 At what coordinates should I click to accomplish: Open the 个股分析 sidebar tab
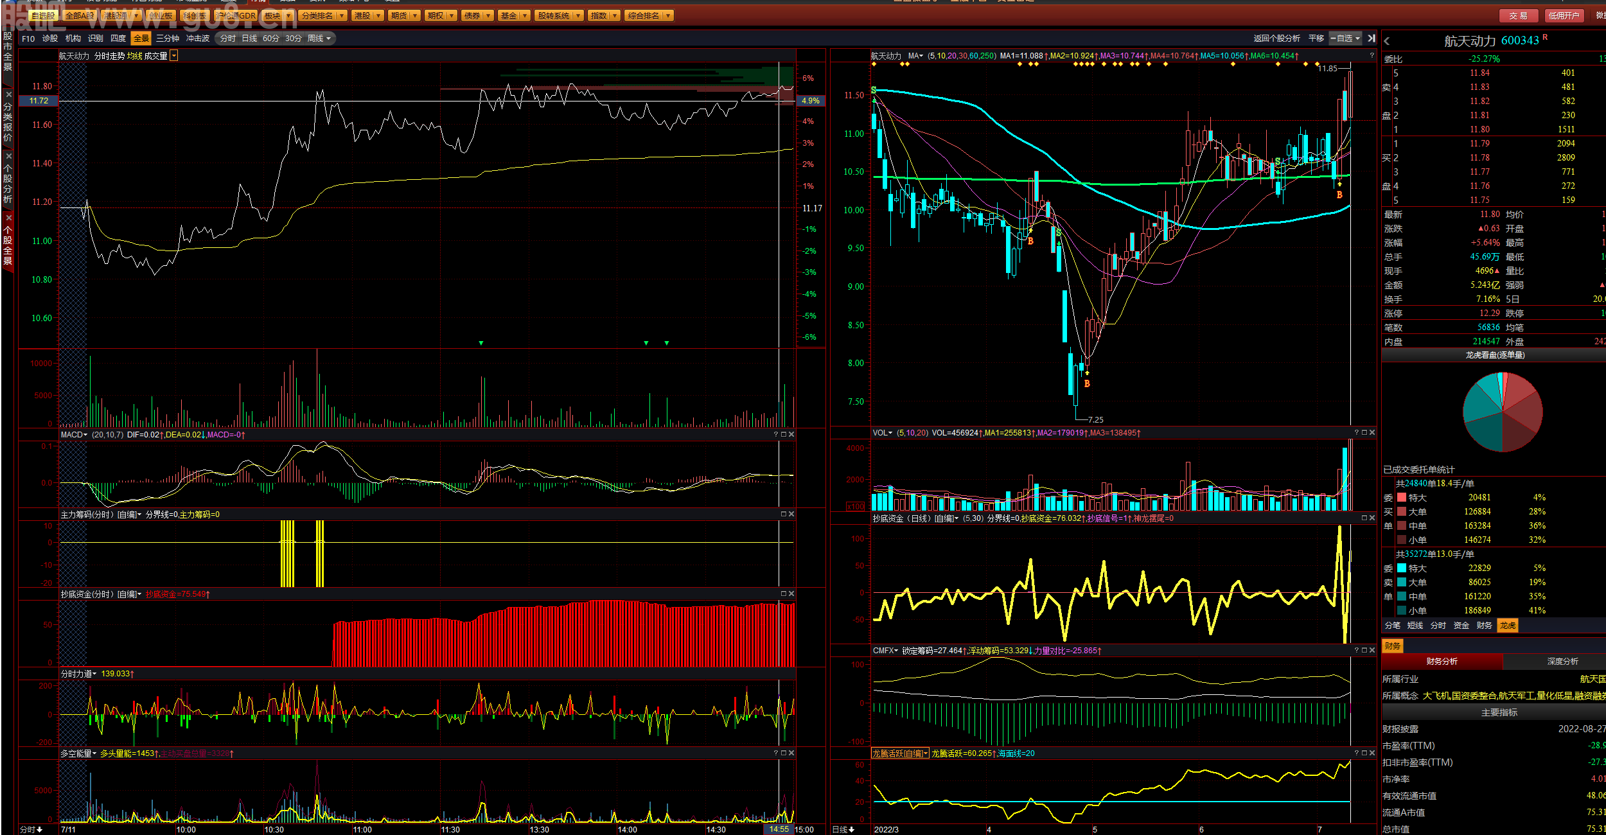(x=8, y=180)
